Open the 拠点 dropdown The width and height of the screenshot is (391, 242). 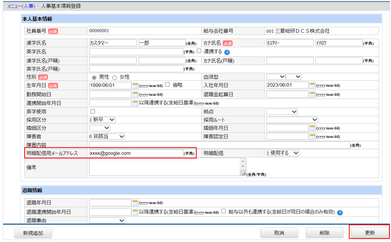(282, 112)
